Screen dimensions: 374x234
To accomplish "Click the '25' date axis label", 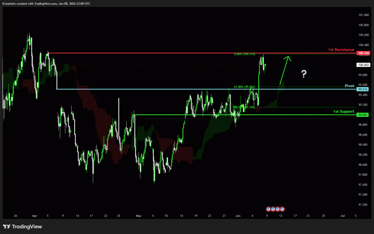I will [x=324, y=216].
